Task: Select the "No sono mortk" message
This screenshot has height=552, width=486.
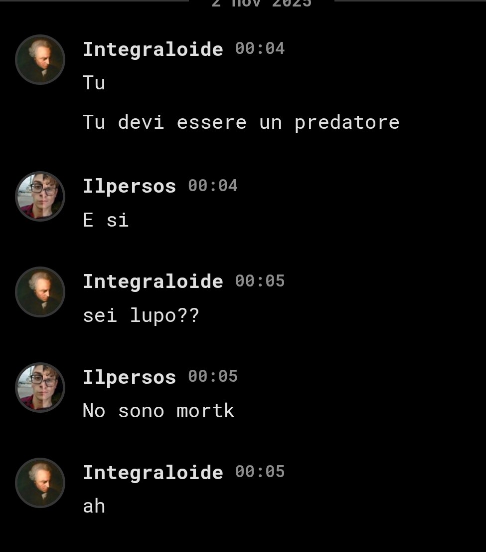Action: (x=159, y=411)
